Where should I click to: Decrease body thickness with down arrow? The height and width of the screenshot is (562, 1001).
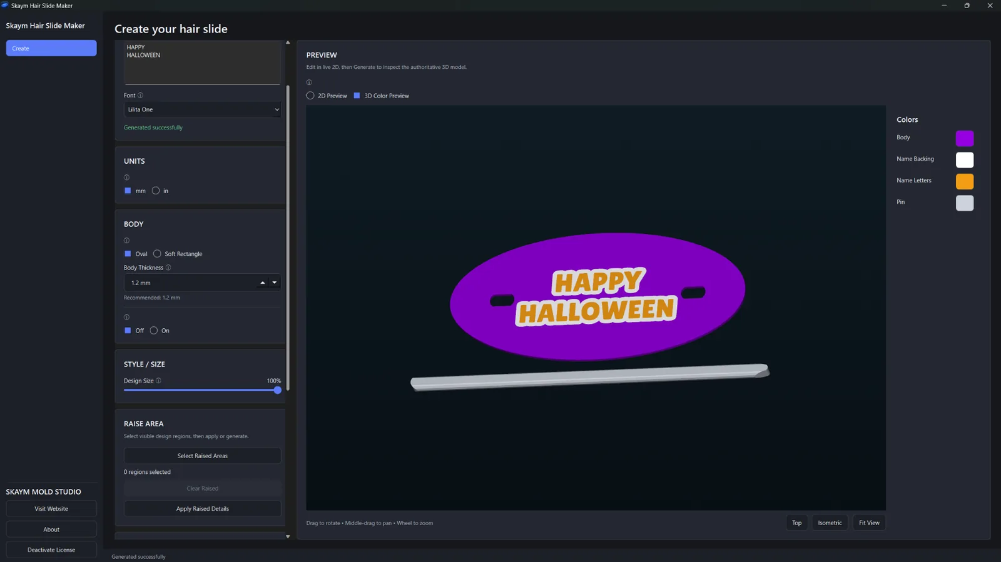274,283
